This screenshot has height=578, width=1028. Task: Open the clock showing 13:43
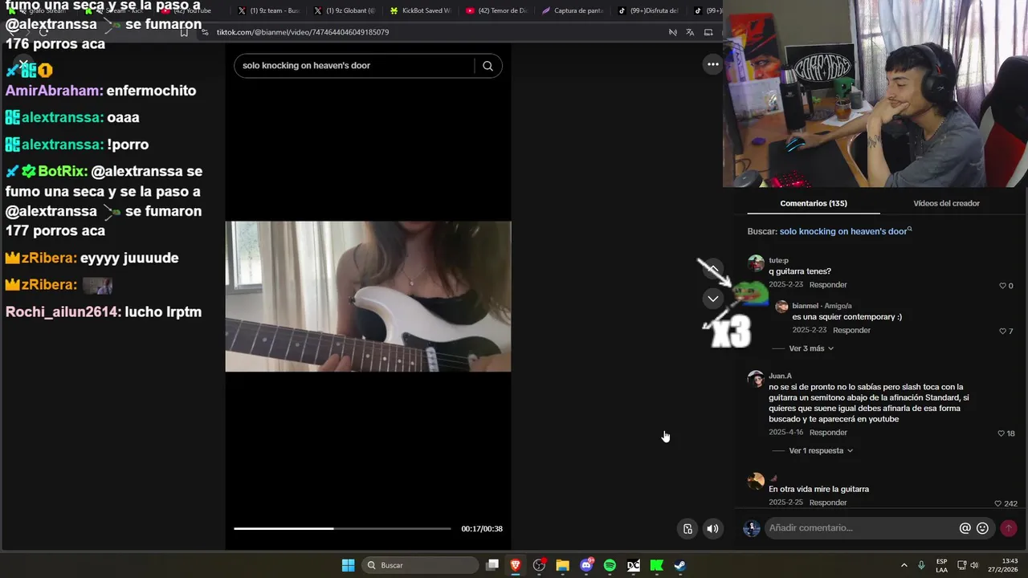point(1003,565)
